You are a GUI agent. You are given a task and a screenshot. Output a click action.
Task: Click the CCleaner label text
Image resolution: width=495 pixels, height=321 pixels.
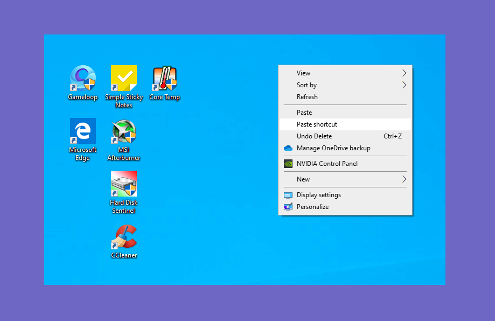point(124,255)
